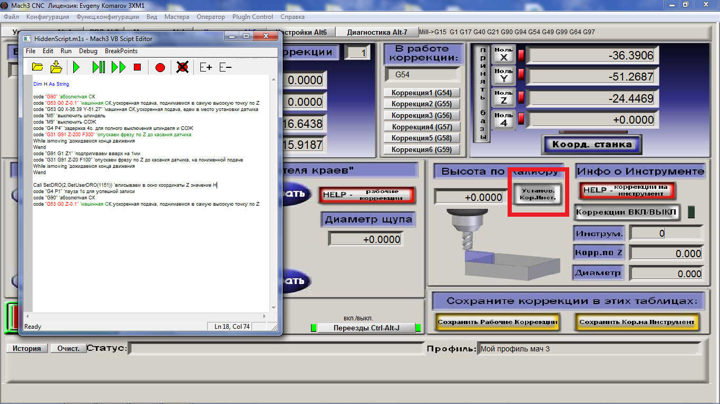This screenshot has height=404, width=720.
Task: Open the Мастера menu
Action: [x=177, y=17]
